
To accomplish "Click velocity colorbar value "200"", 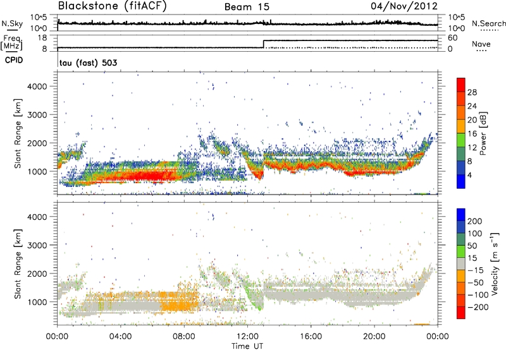I will tap(475, 221).
